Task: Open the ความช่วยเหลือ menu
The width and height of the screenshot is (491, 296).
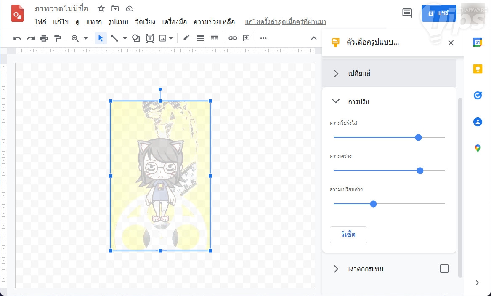Action: click(214, 22)
